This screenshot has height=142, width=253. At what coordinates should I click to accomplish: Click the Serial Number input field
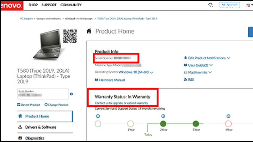point(43,94)
